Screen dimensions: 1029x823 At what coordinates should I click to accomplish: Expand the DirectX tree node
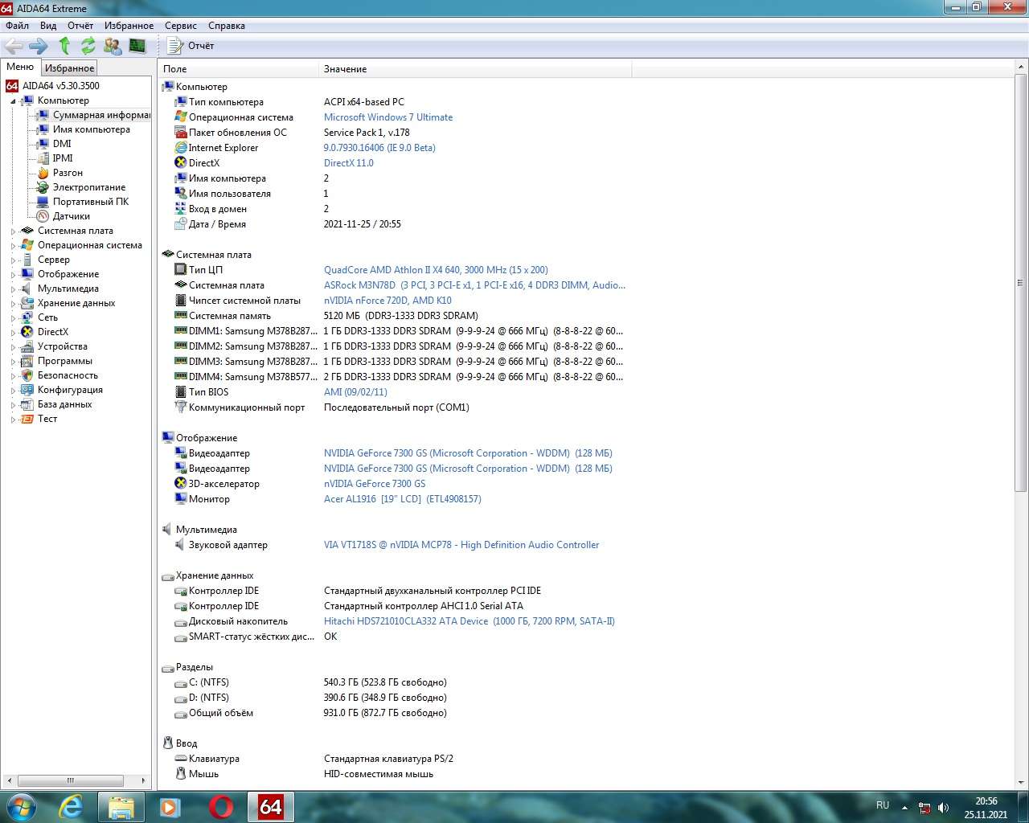[x=13, y=333]
